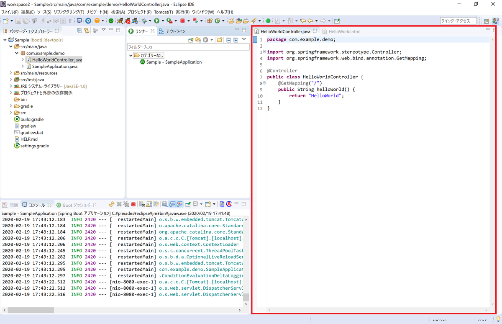Switch to the 問題 tab
The image size is (502, 324).
point(10,205)
